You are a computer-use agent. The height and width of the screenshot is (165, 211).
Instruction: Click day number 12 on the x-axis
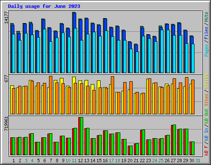[x=80, y=160]
